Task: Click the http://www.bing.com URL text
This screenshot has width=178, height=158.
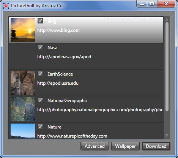Action: point(58,30)
